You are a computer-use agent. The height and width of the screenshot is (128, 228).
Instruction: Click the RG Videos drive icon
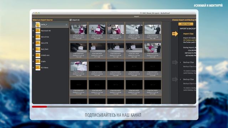click(38, 68)
